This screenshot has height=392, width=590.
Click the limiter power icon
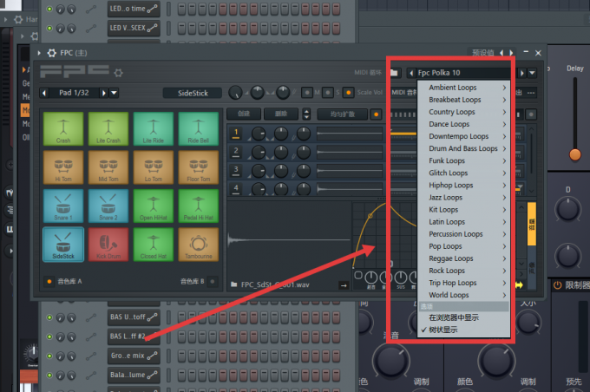click(557, 285)
